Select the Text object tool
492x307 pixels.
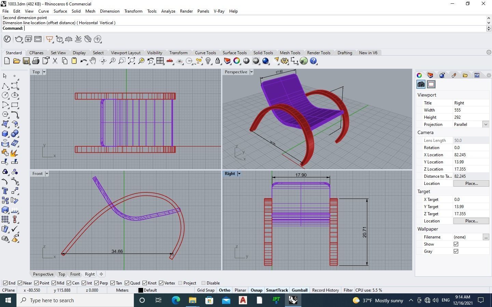(5, 191)
